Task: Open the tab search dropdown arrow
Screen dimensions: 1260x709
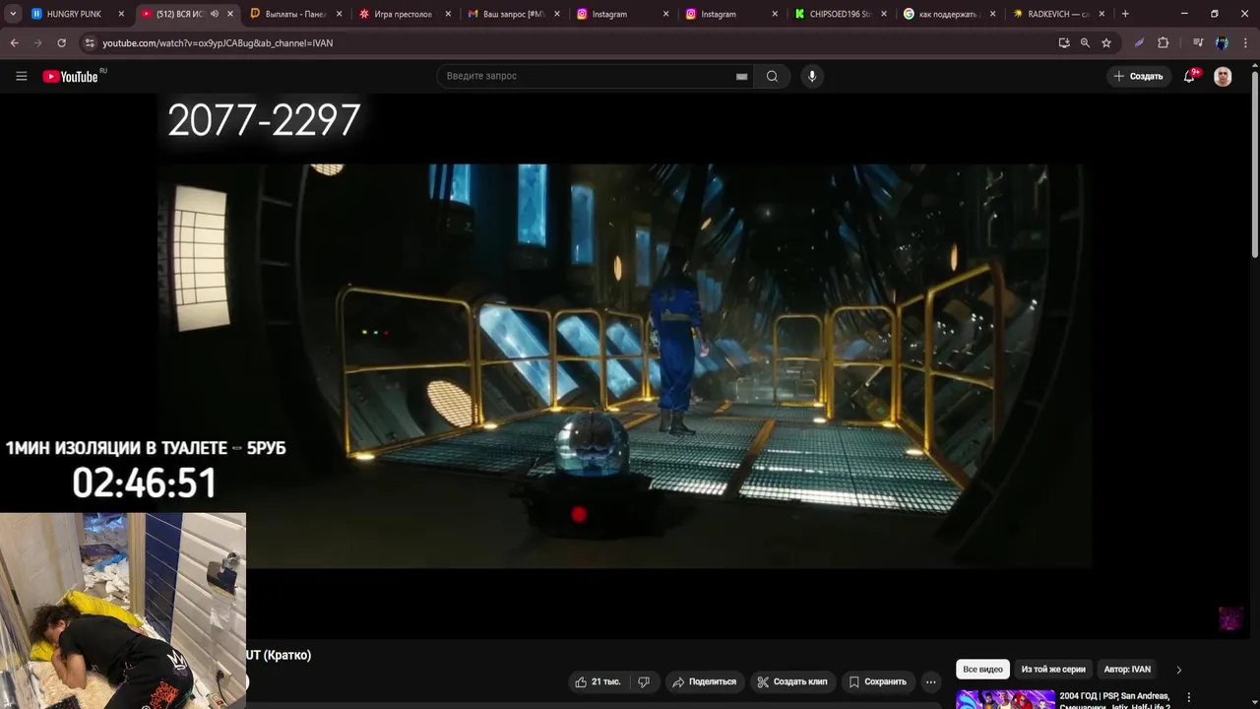Action: tap(13, 14)
